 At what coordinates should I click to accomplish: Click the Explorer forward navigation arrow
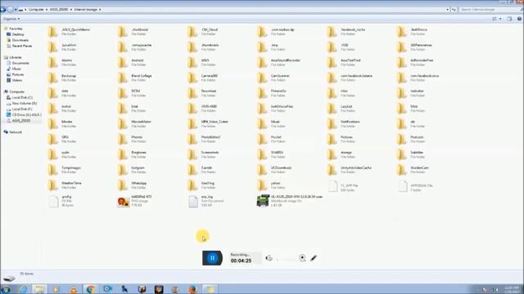(x=11, y=10)
